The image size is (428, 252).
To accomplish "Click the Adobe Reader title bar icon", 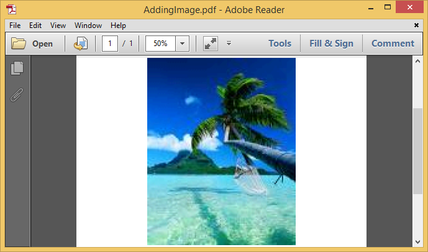I will [x=11, y=9].
